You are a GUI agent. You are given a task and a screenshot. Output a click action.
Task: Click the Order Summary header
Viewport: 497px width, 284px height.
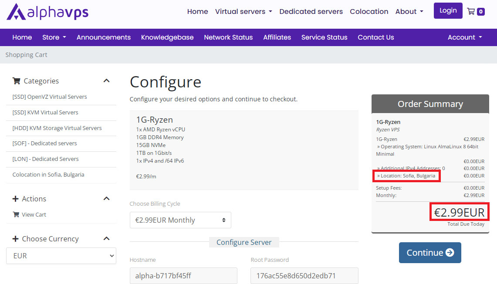click(x=430, y=104)
